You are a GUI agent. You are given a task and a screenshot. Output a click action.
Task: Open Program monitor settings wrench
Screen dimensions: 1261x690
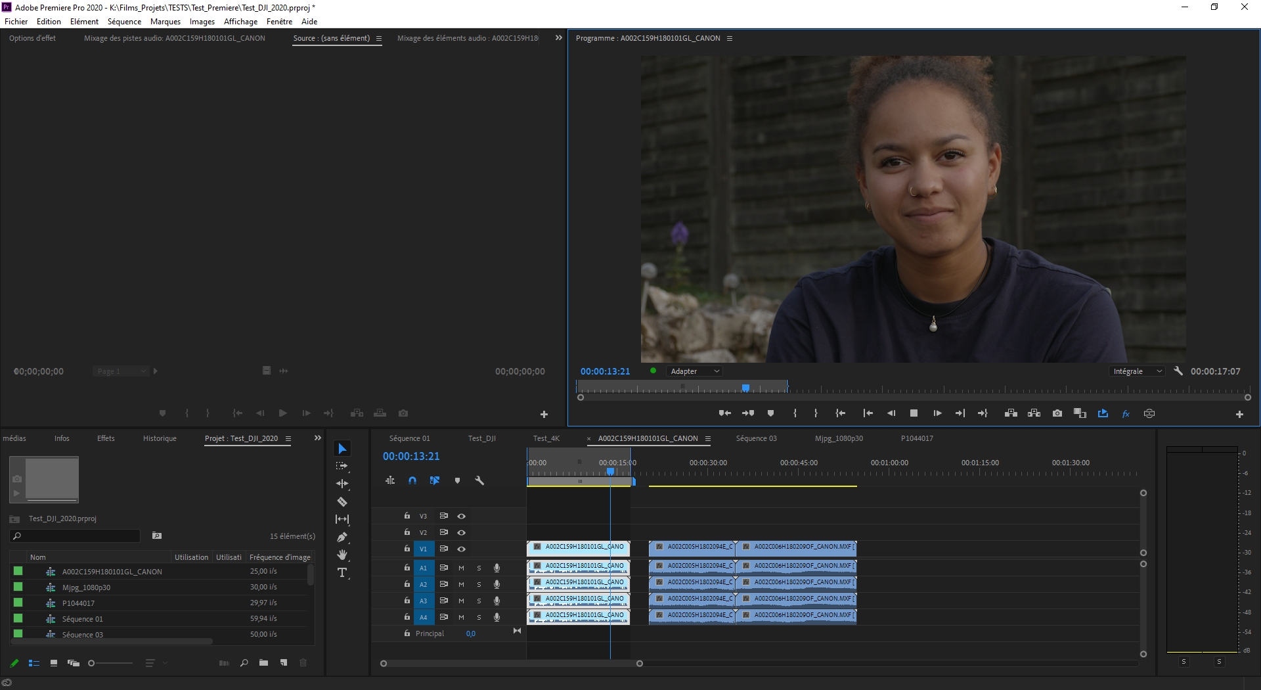pyautogui.click(x=1178, y=371)
